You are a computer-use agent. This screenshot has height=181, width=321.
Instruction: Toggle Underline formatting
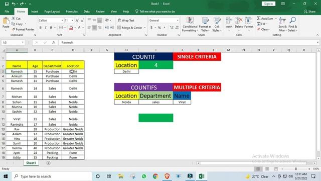[x=51, y=28]
